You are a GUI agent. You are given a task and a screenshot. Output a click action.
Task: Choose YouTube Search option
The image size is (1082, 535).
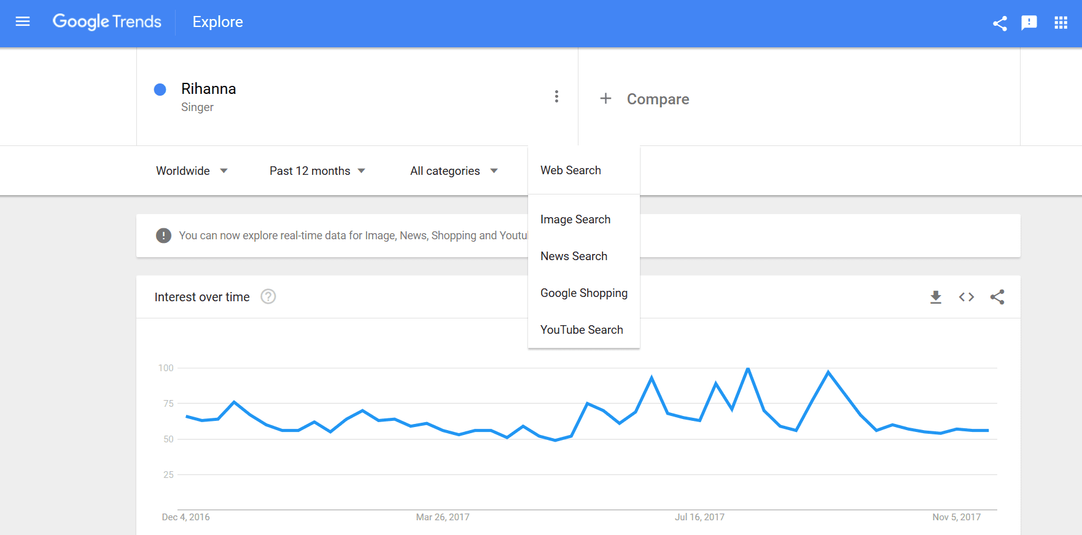[x=582, y=330]
